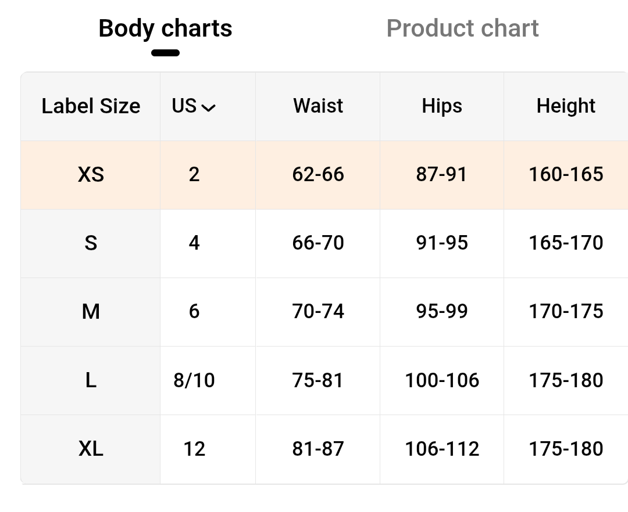Select the XL label size row

91,449
